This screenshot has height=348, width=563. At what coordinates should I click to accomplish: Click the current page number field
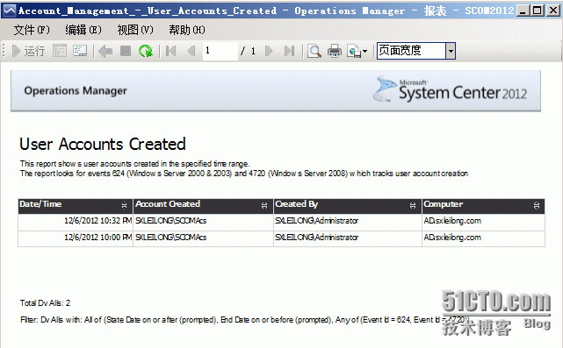point(220,51)
